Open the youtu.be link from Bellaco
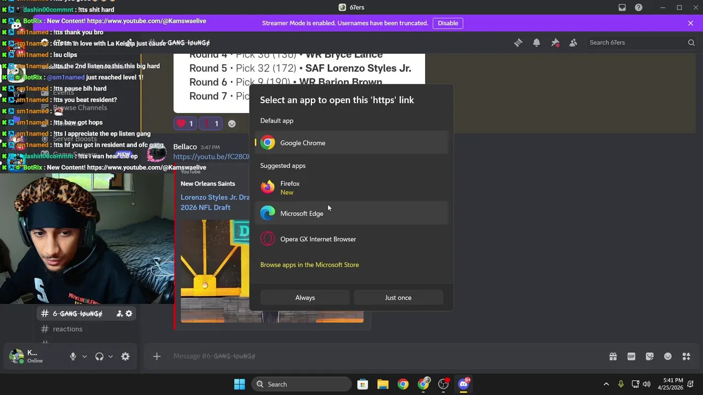Screen dimensions: 703x395 (211, 156)
